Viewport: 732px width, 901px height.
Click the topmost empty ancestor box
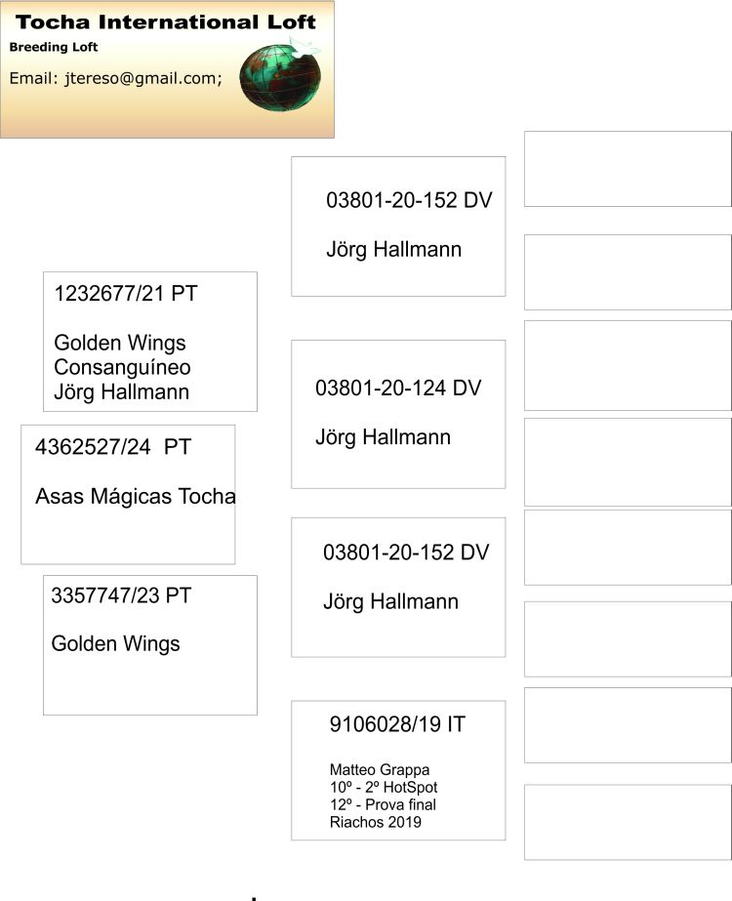click(x=628, y=169)
